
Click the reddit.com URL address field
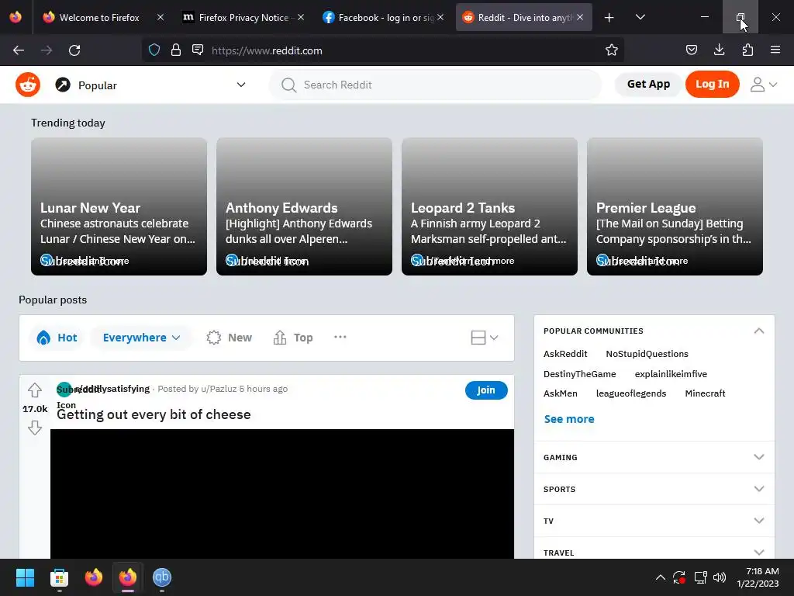click(x=383, y=50)
